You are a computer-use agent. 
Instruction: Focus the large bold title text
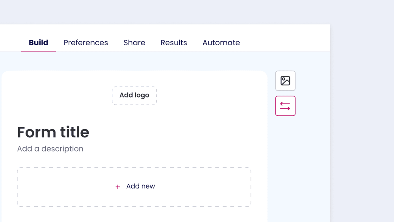tap(53, 132)
